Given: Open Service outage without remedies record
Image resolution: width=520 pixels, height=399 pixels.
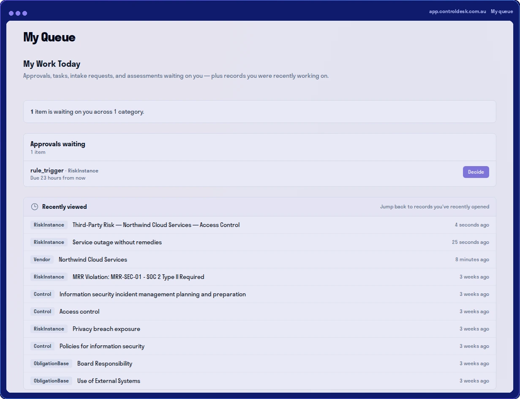Looking at the screenshot, I should [259, 242].
